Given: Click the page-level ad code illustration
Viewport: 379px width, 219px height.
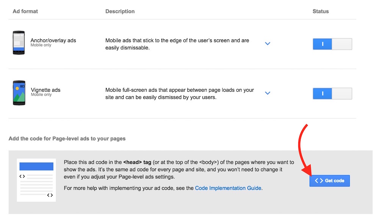Looking at the screenshot, I should 36,180.
